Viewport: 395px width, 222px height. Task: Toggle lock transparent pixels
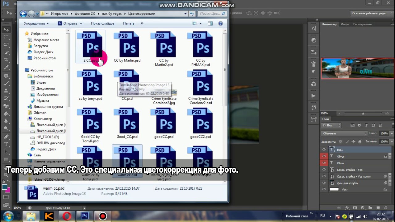coord(341,142)
